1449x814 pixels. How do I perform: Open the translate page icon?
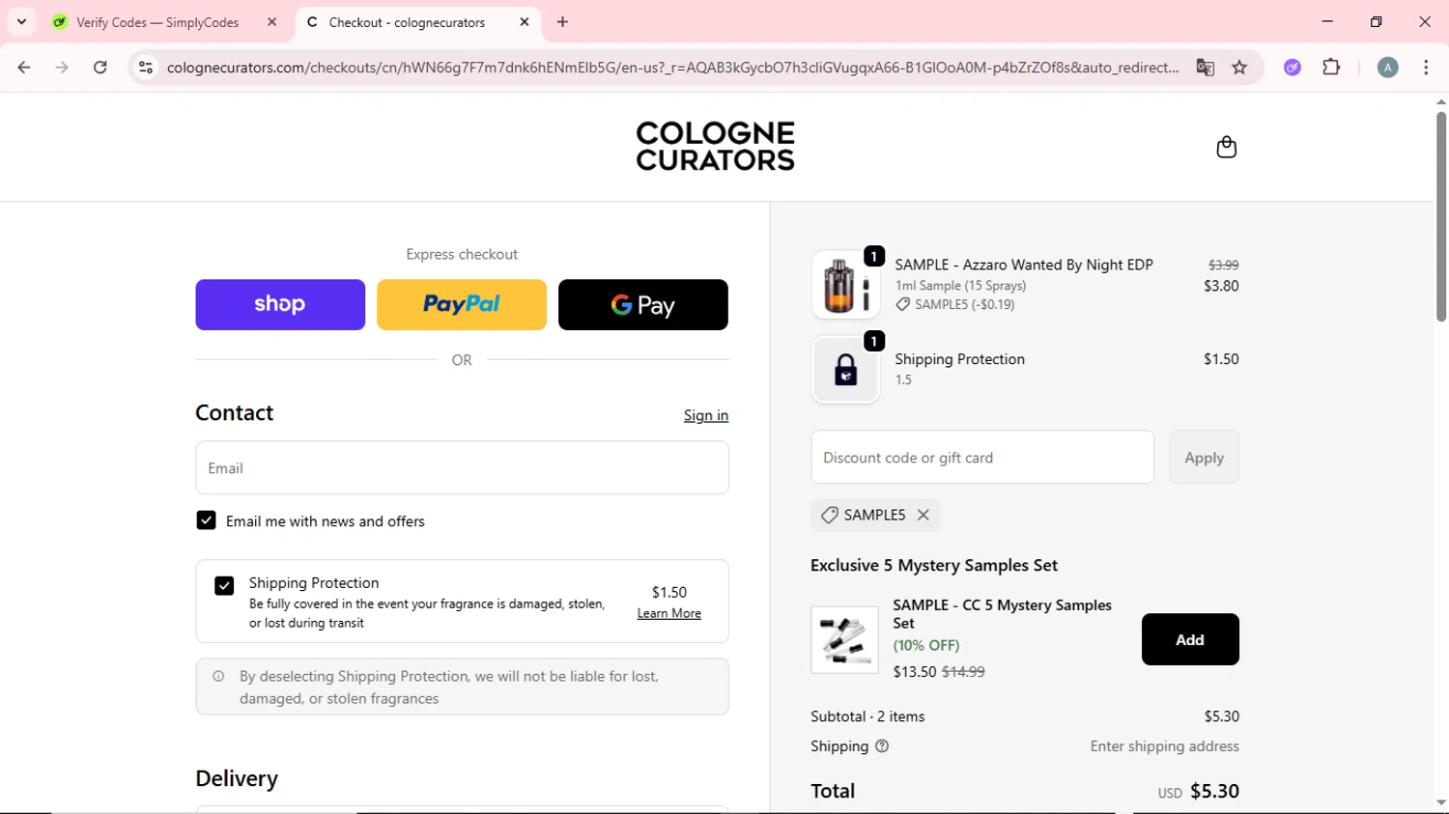tap(1205, 68)
